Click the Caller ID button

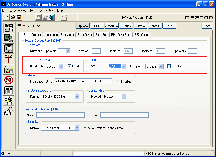pos(155,26)
